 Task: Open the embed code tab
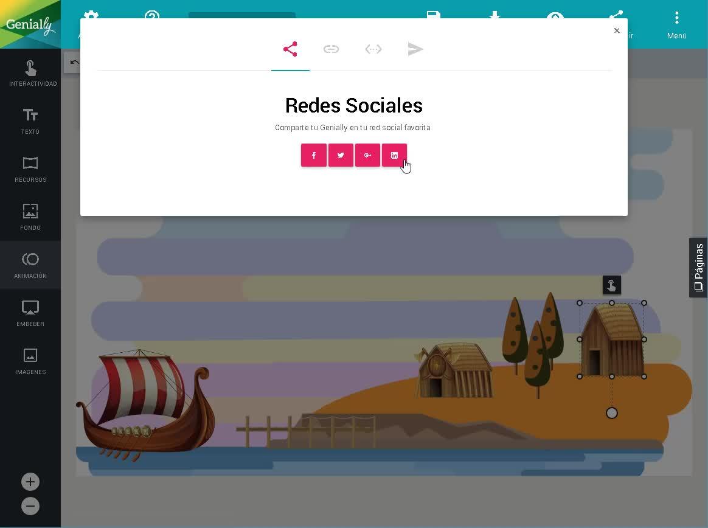click(x=373, y=49)
